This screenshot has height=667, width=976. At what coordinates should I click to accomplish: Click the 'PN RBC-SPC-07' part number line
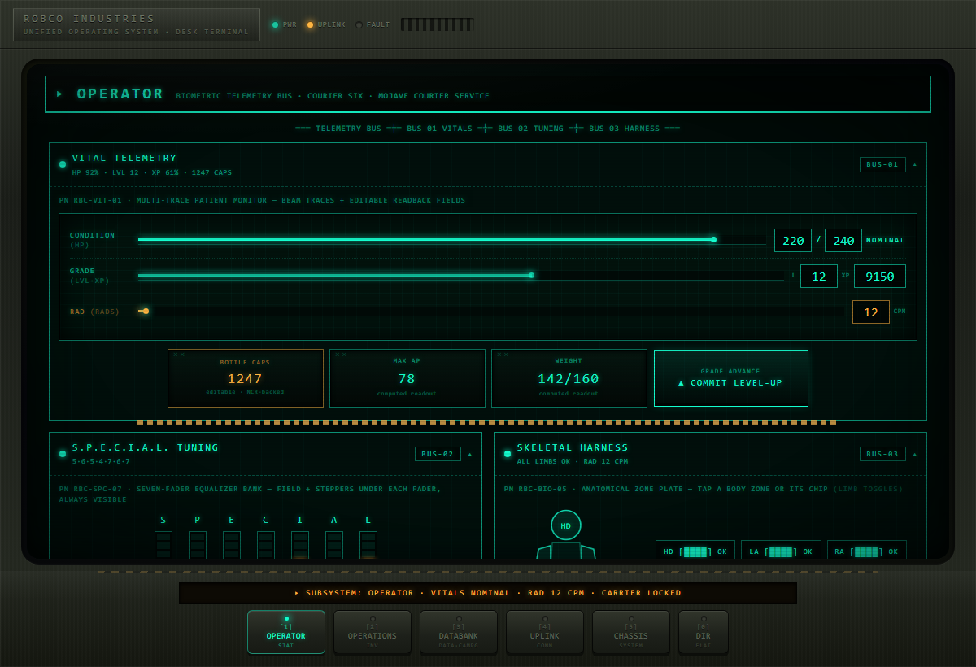click(x=251, y=494)
